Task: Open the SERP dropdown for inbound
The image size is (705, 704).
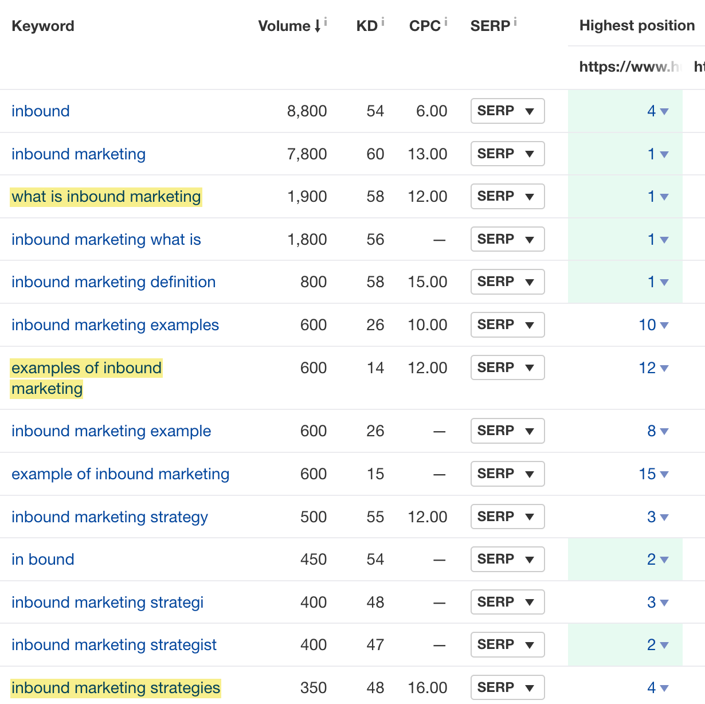Action: (507, 111)
